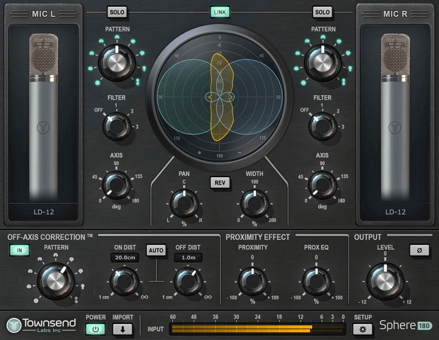
Task: Click the PROXIMITY knob
Action: click(x=252, y=282)
